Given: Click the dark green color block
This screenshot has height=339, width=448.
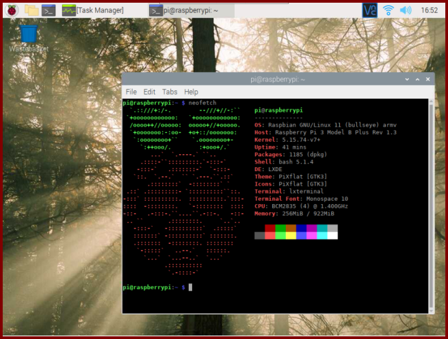Looking at the screenshot, I should click(280, 228).
